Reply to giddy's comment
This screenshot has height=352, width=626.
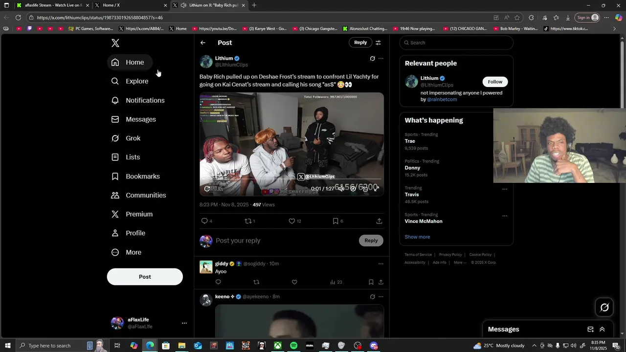coord(218,282)
